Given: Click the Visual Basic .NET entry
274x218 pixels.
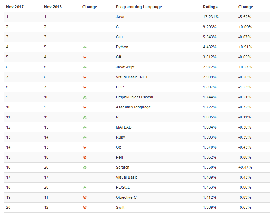Looking at the screenshot, I should 131,77.
